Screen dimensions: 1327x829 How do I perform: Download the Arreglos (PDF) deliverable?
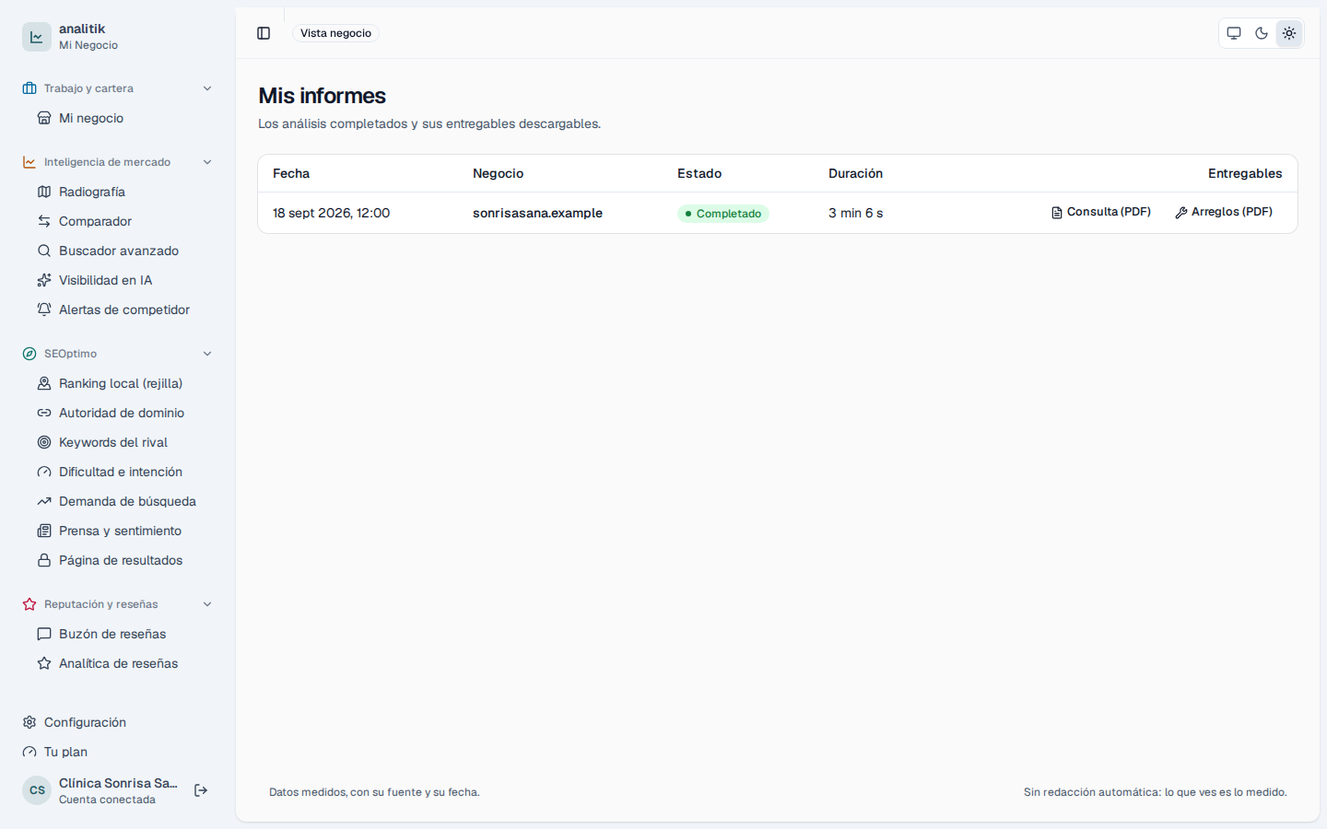click(1224, 212)
